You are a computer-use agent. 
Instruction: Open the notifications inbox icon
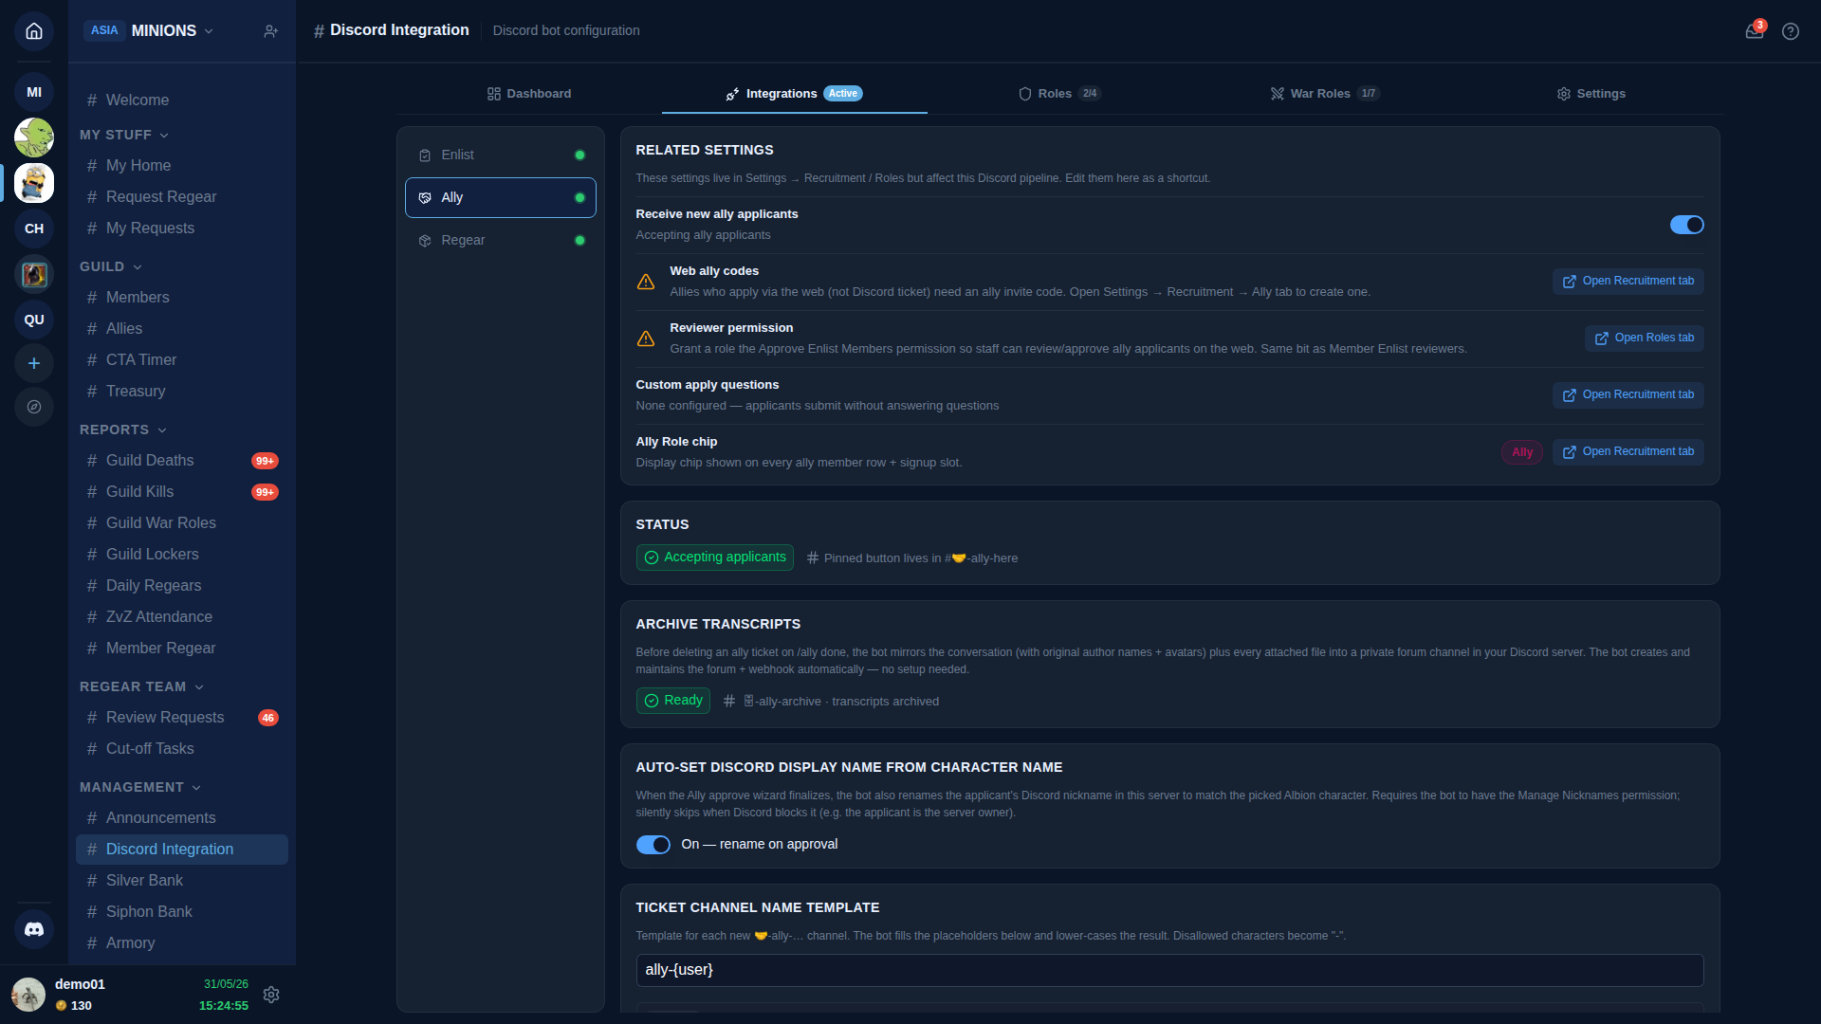coord(1755,30)
